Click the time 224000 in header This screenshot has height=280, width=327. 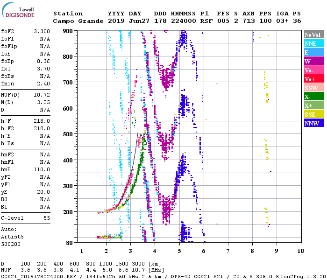(x=183, y=21)
